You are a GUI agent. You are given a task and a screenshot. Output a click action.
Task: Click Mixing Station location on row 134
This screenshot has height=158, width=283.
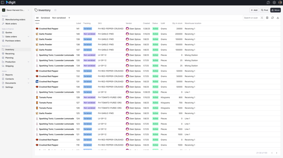[191, 66]
